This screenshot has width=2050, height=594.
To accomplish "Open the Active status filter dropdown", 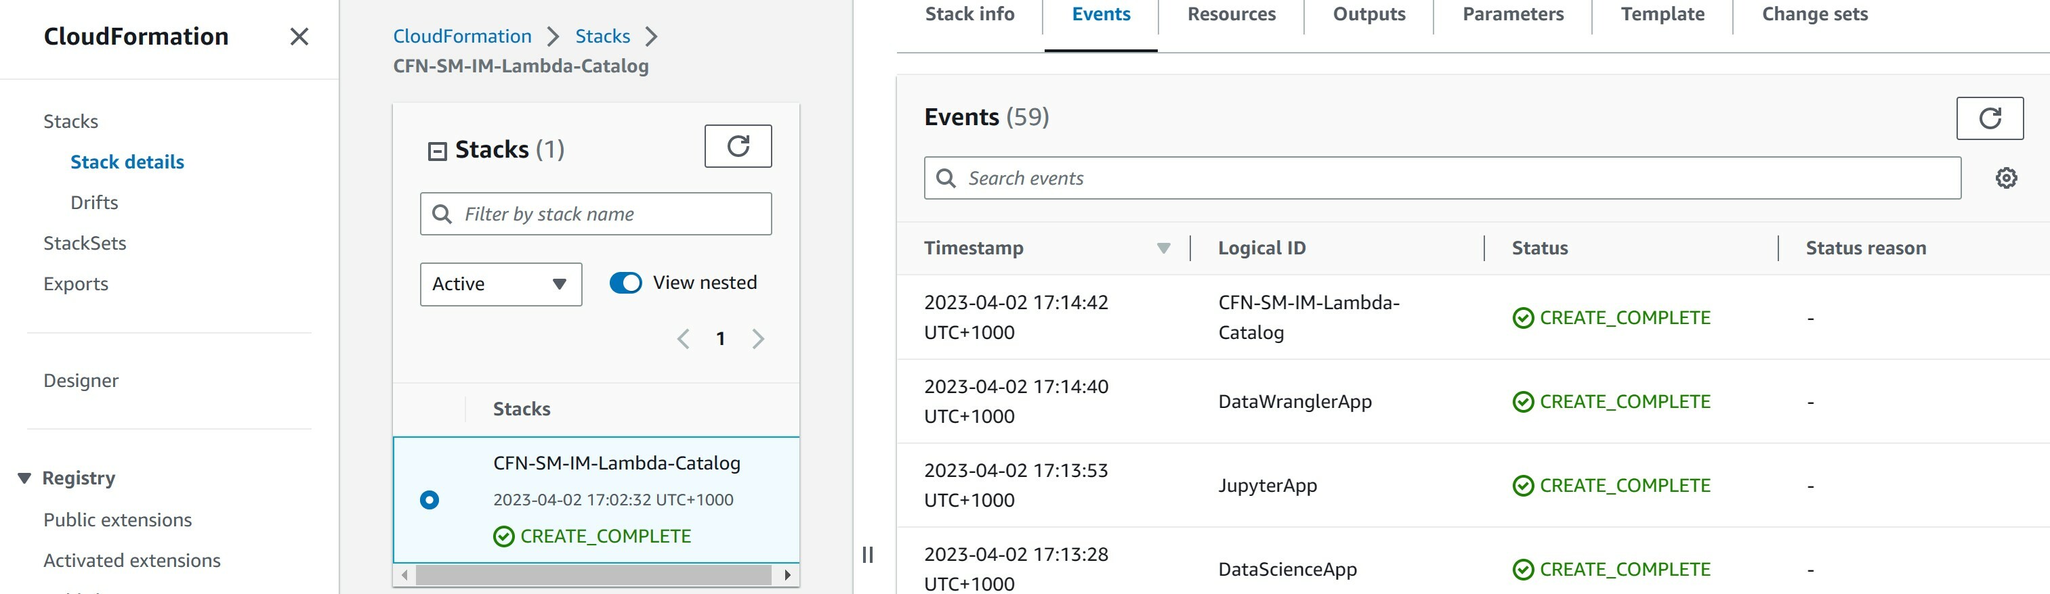I will [x=501, y=285].
